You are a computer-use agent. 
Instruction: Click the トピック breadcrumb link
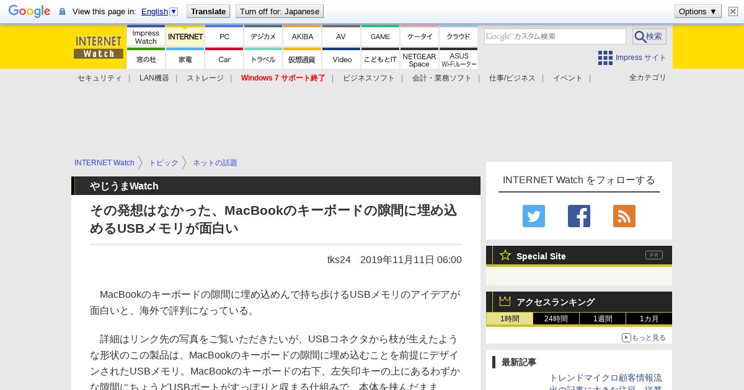coord(164,163)
